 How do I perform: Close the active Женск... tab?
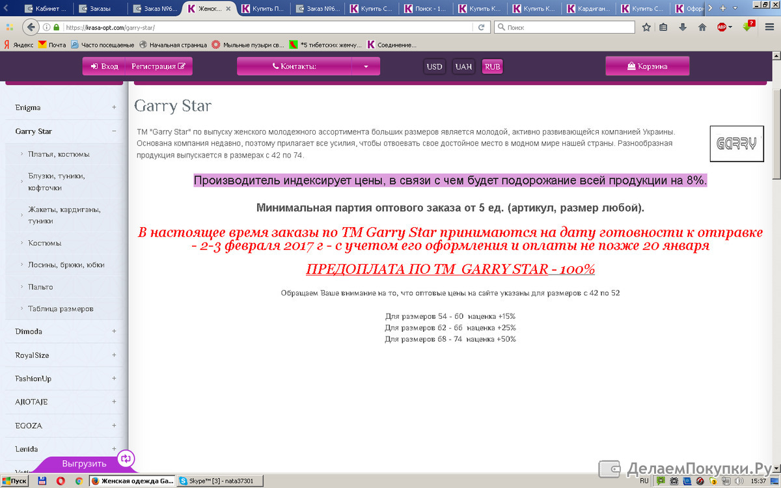point(227,9)
